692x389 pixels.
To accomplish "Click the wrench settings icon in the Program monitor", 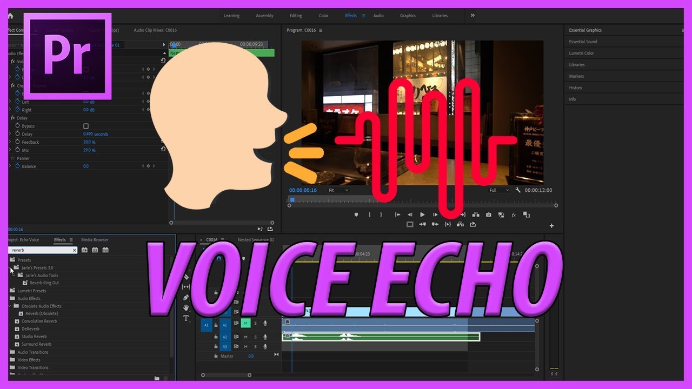I will 517,190.
